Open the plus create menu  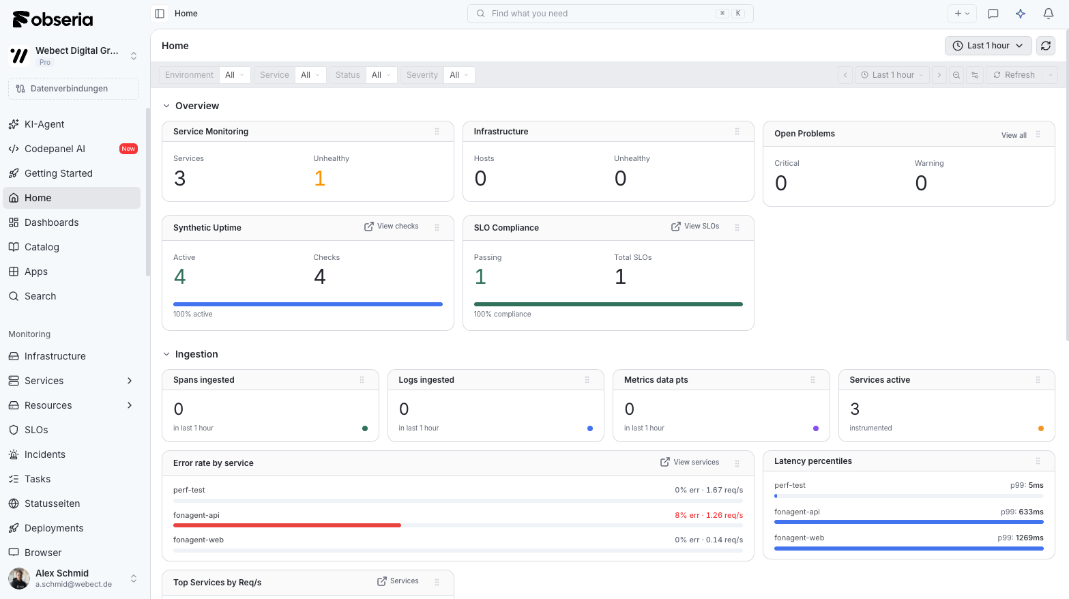tap(962, 14)
